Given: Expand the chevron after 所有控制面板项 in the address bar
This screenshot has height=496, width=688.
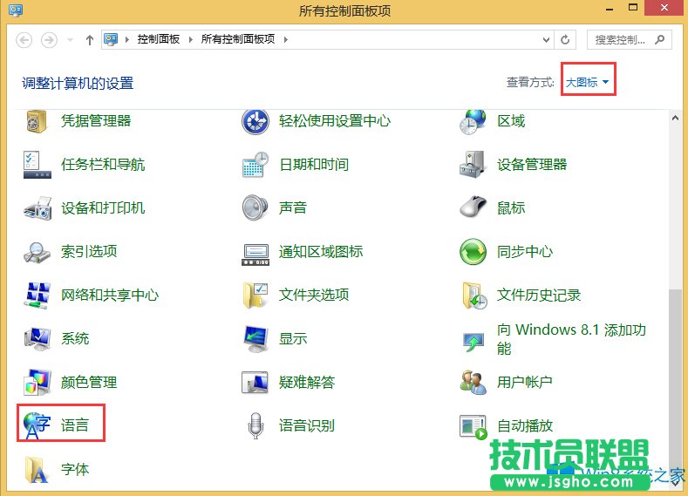Looking at the screenshot, I should point(286,40).
